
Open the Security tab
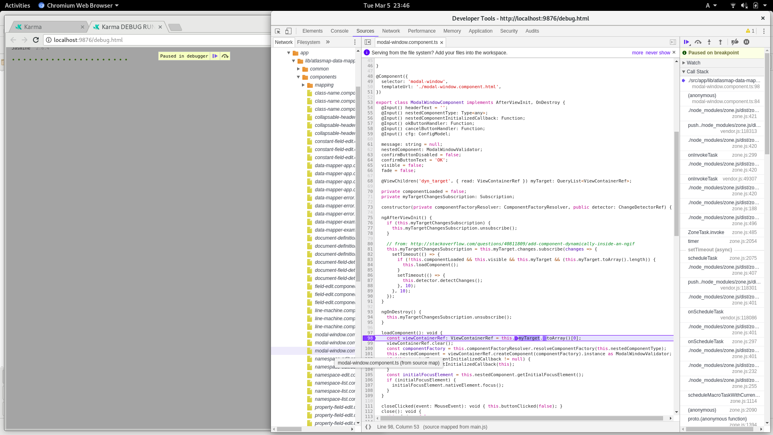509,31
